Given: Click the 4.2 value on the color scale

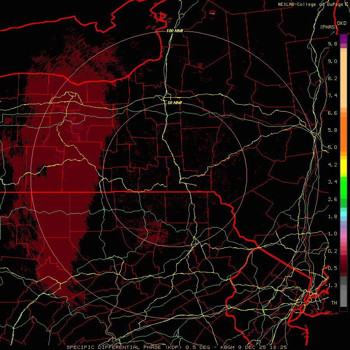Looking at the screenshot, I should pos(332,165).
